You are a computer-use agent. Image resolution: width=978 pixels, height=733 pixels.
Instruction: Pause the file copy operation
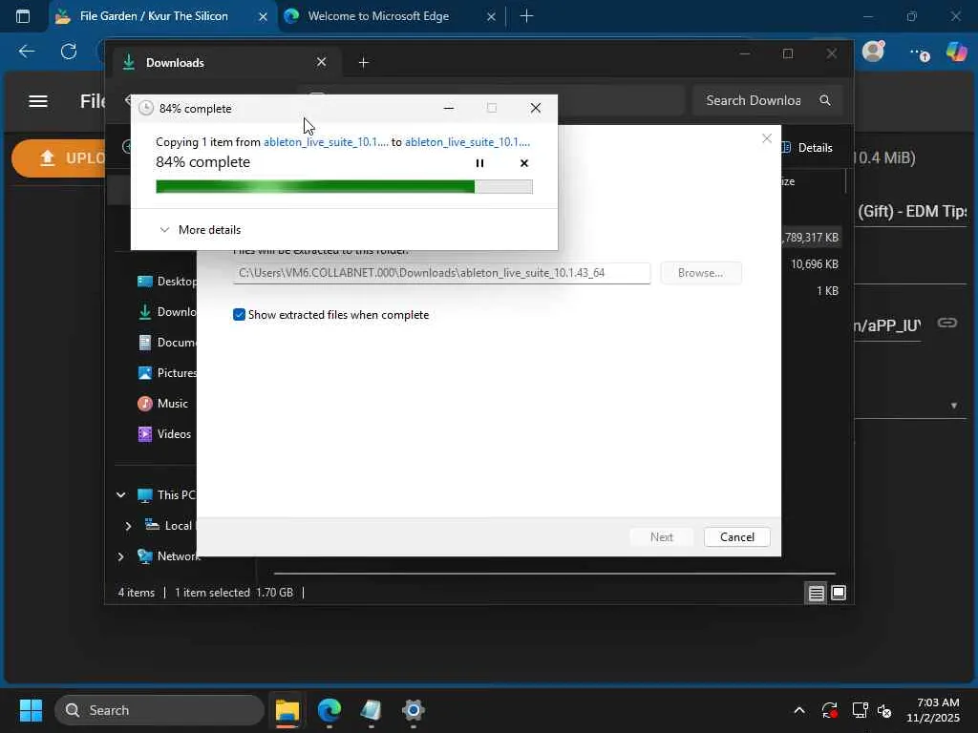479,163
